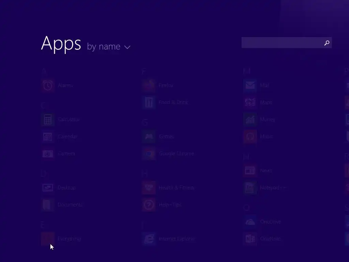The height and width of the screenshot is (262, 349).
Task: Open the Music app icon
Action: (250, 136)
